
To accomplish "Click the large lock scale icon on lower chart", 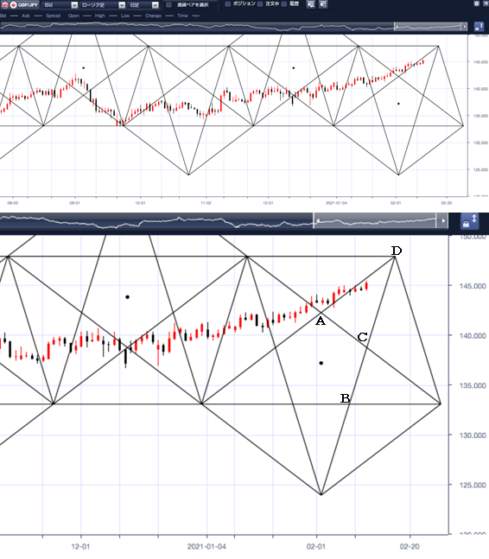I will 470,221.
